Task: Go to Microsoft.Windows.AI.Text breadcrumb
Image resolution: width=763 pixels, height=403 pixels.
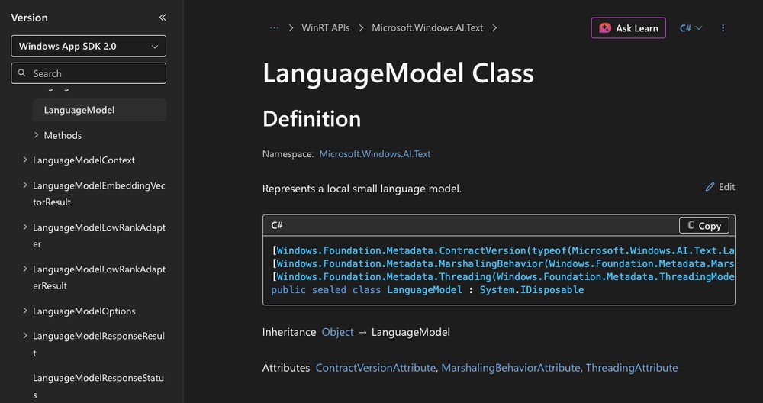Action: pos(427,27)
